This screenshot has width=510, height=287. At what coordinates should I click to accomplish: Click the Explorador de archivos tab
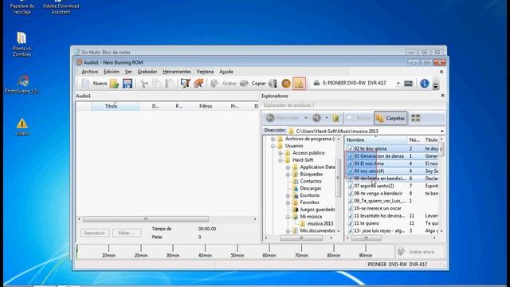tap(288, 105)
